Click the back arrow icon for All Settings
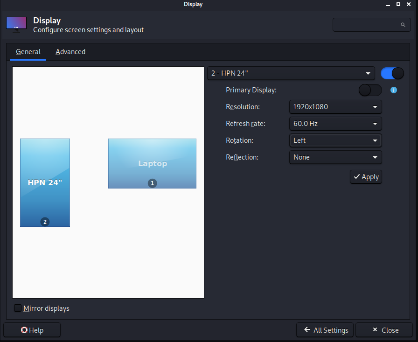The width and height of the screenshot is (418, 342). click(x=307, y=330)
